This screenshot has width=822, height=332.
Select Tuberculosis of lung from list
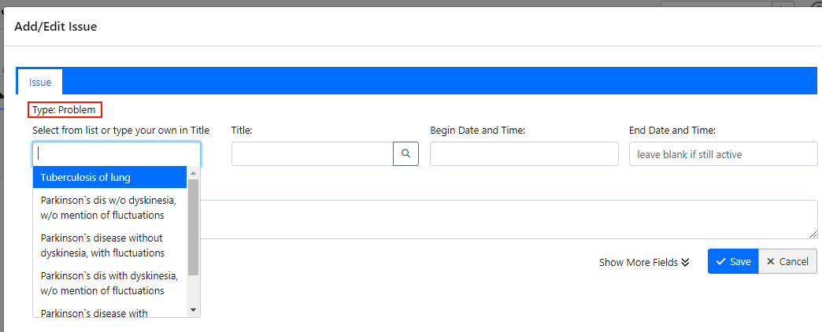pyautogui.click(x=109, y=177)
